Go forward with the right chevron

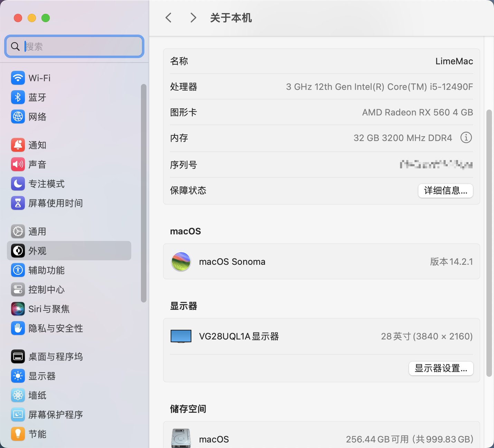(x=193, y=18)
